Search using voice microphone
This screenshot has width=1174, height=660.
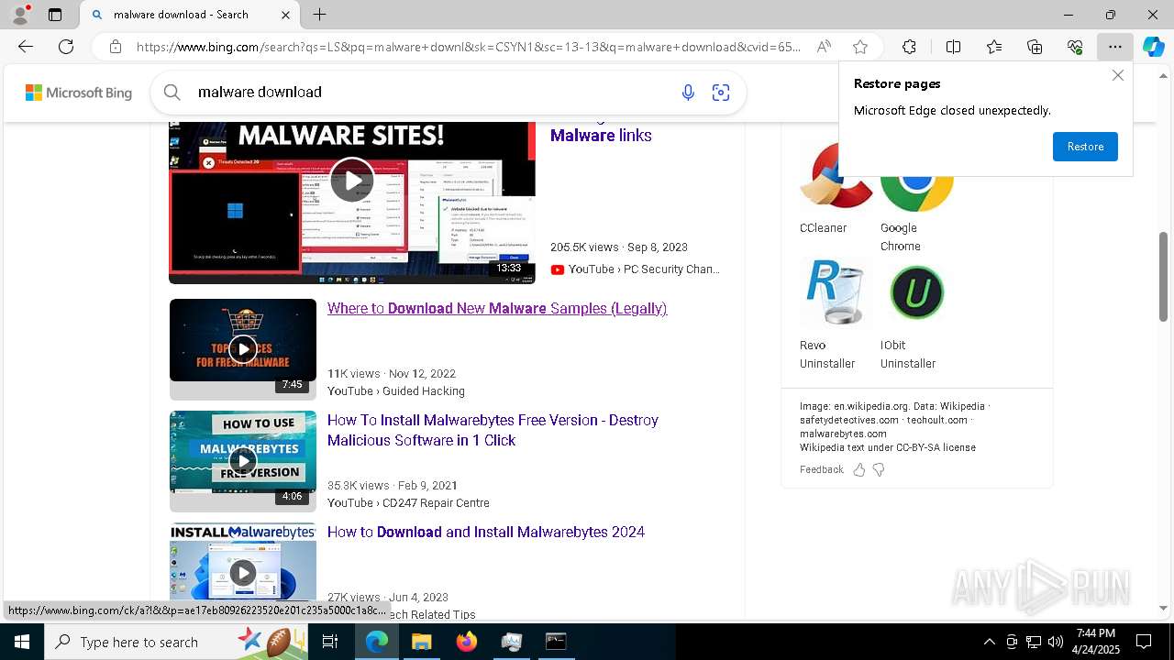(x=688, y=92)
